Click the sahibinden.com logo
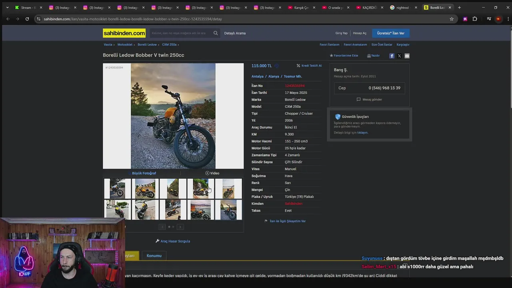 tap(124, 33)
